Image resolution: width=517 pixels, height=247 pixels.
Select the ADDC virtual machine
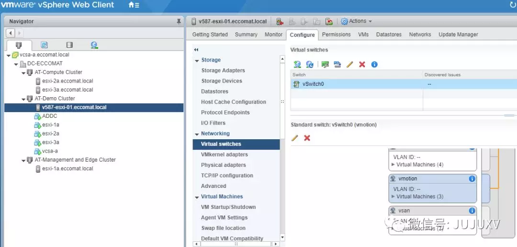pos(49,116)
